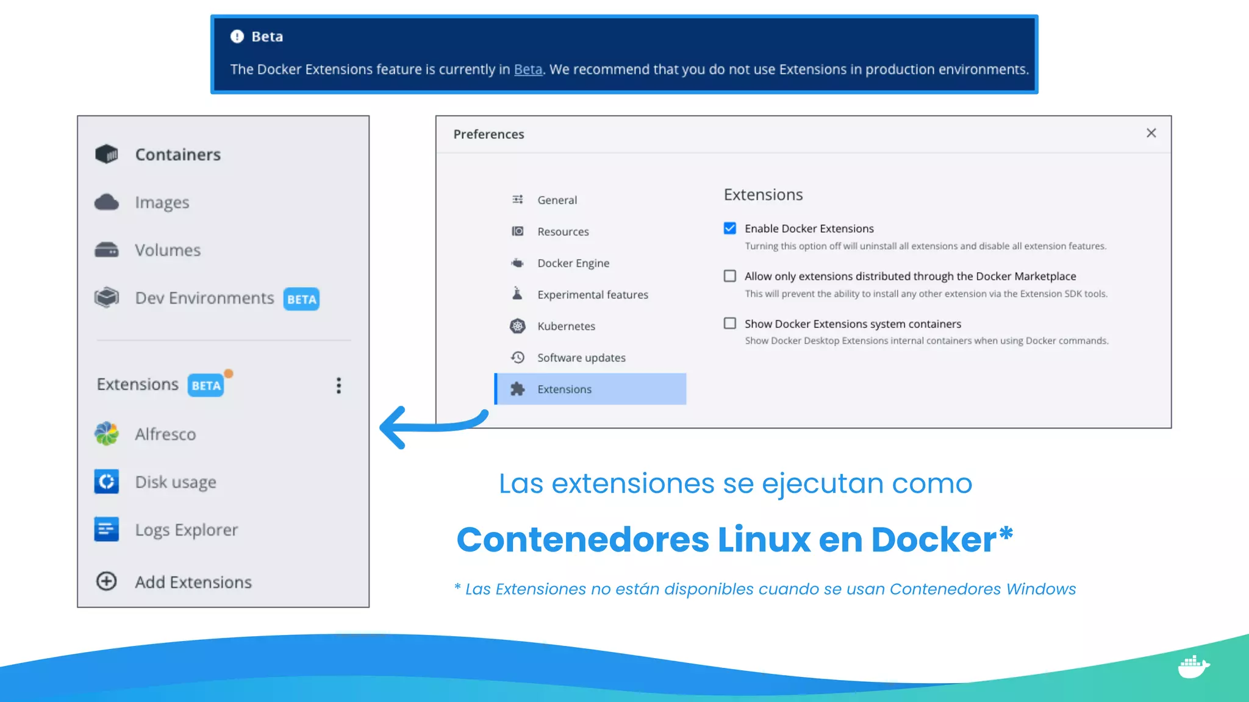Click the BETA badge beside Extensions heading
Viewport: 1249px width, 702px height.
206,385
